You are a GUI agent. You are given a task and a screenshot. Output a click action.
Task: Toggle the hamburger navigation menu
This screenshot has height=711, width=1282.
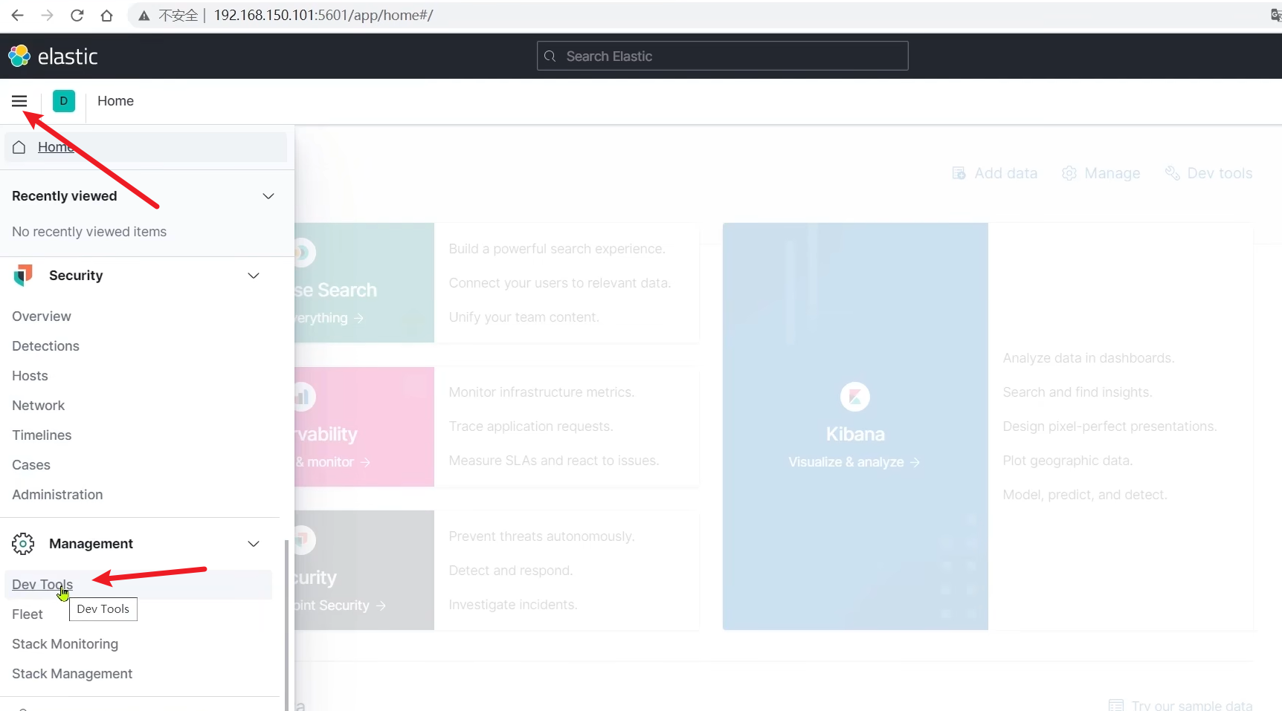[19, 101]
